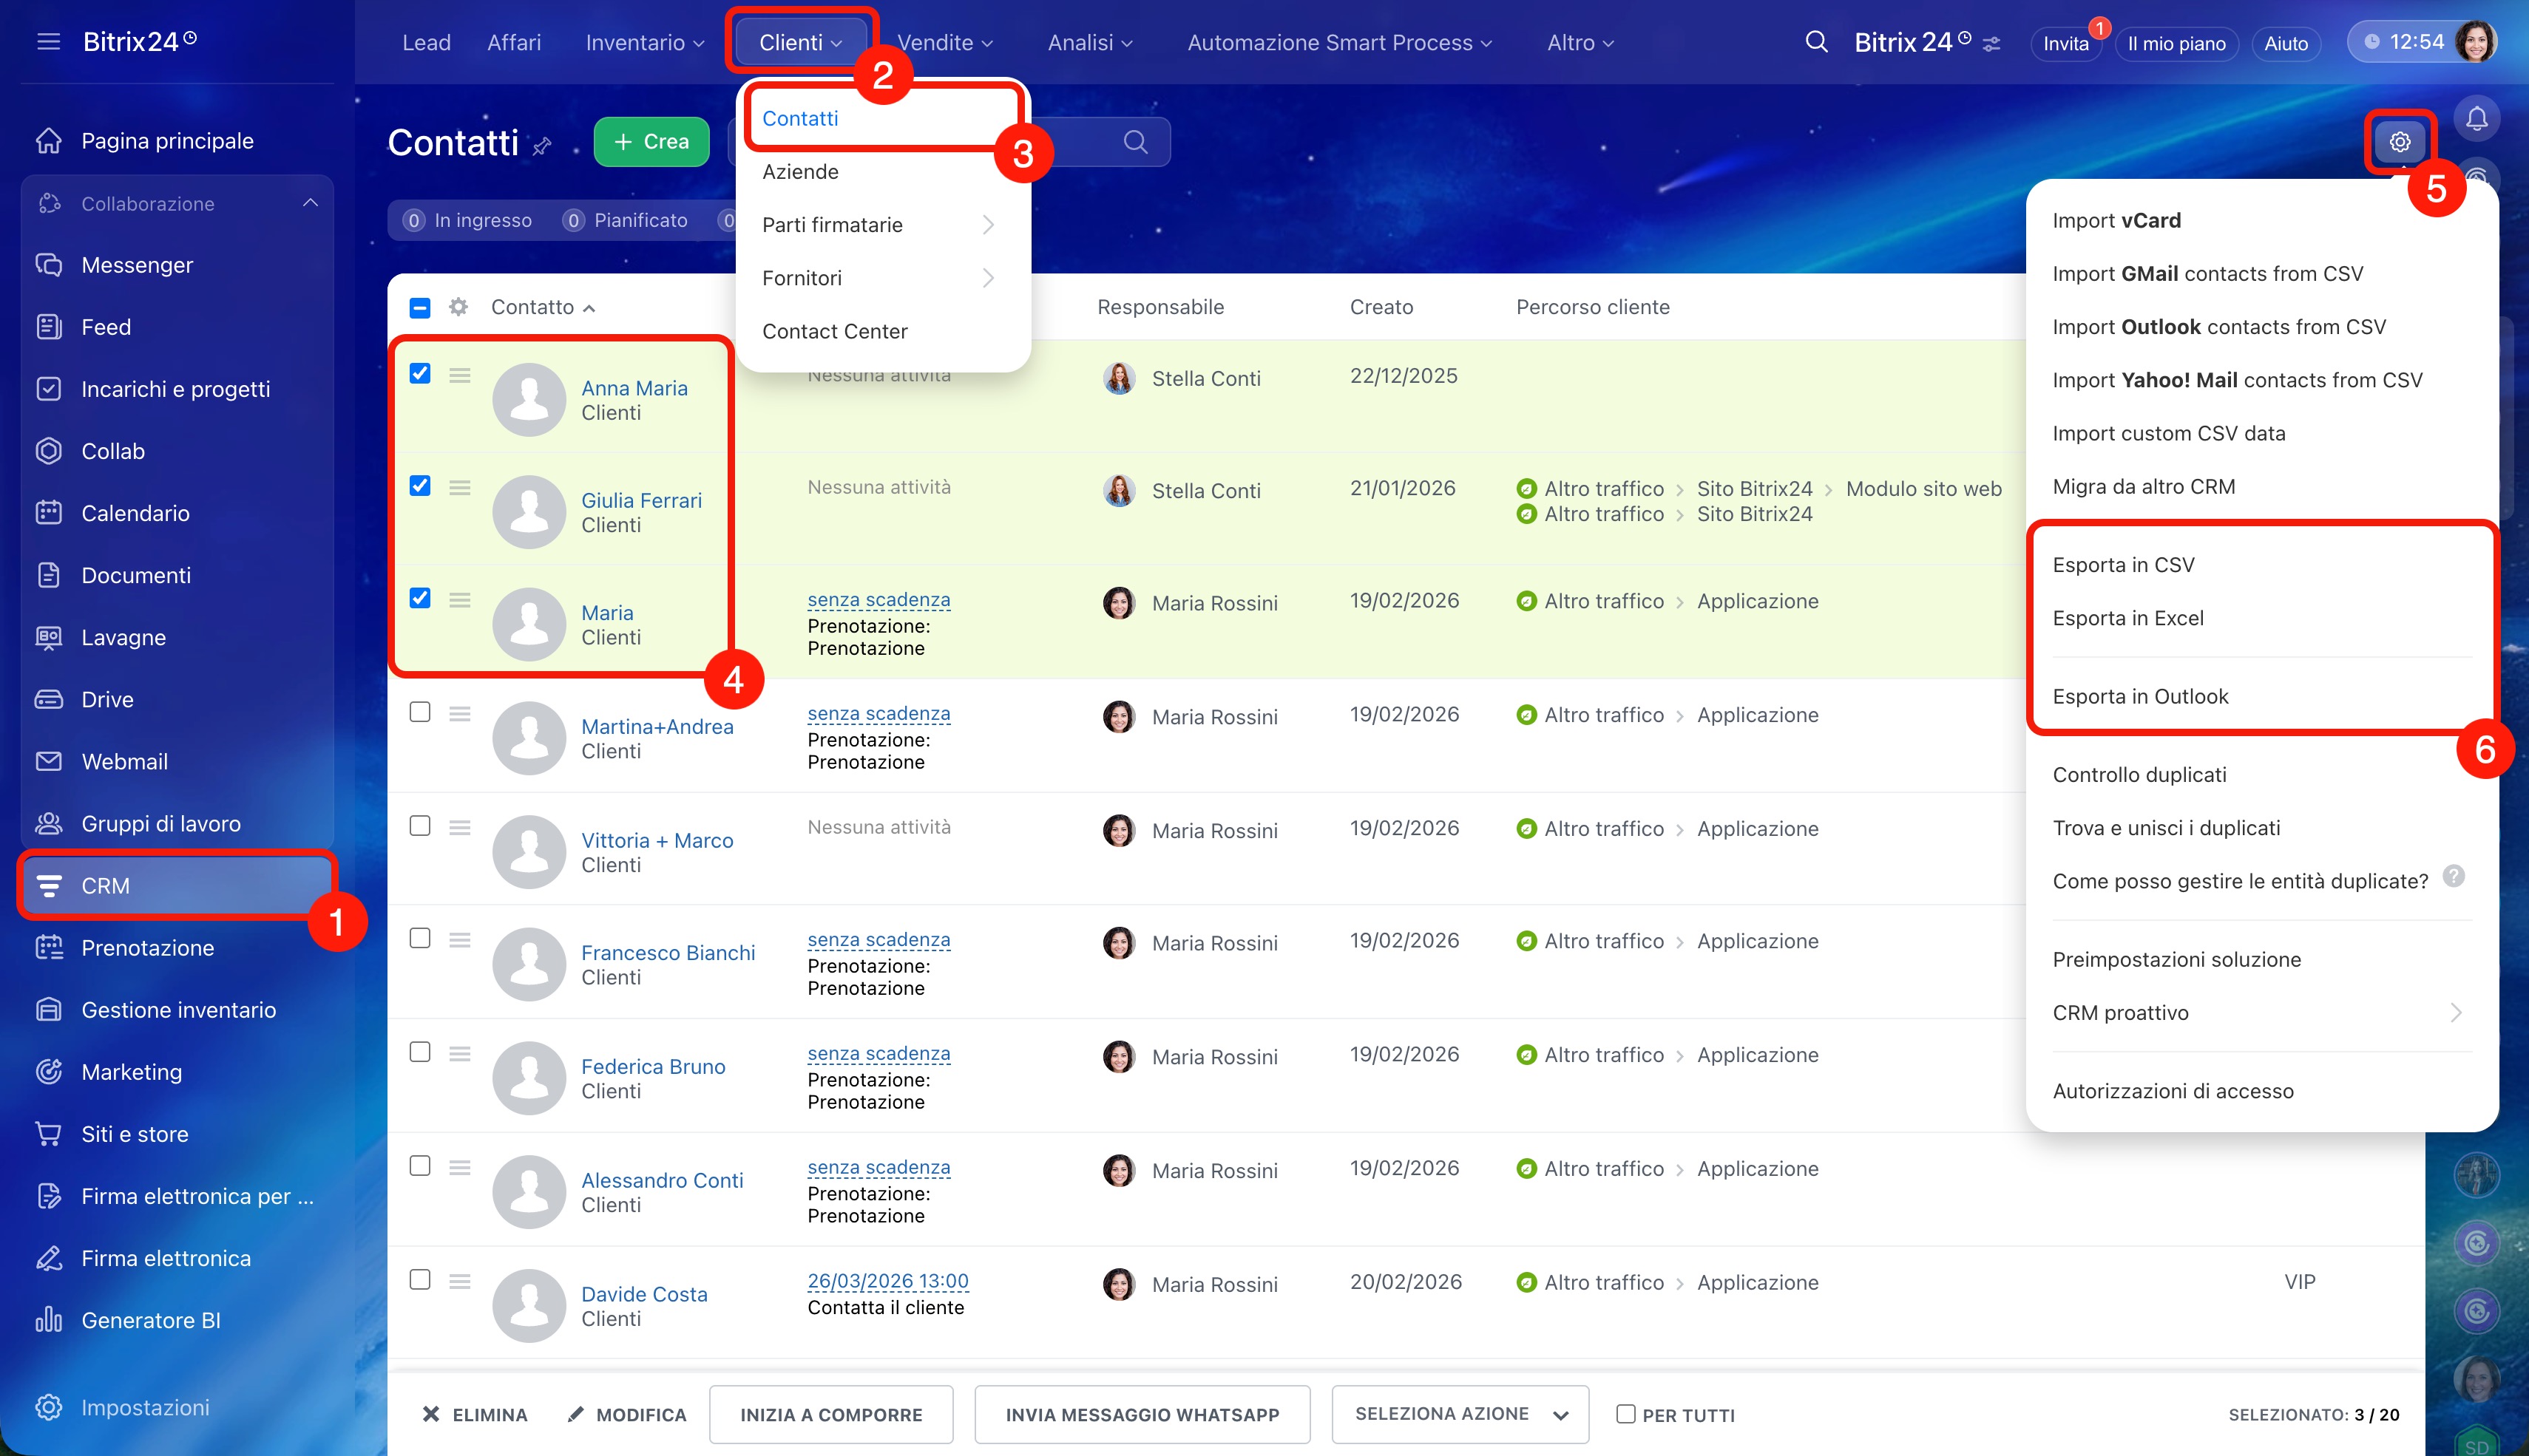Open the Davide Costa contact link

tap(644, 1294)
